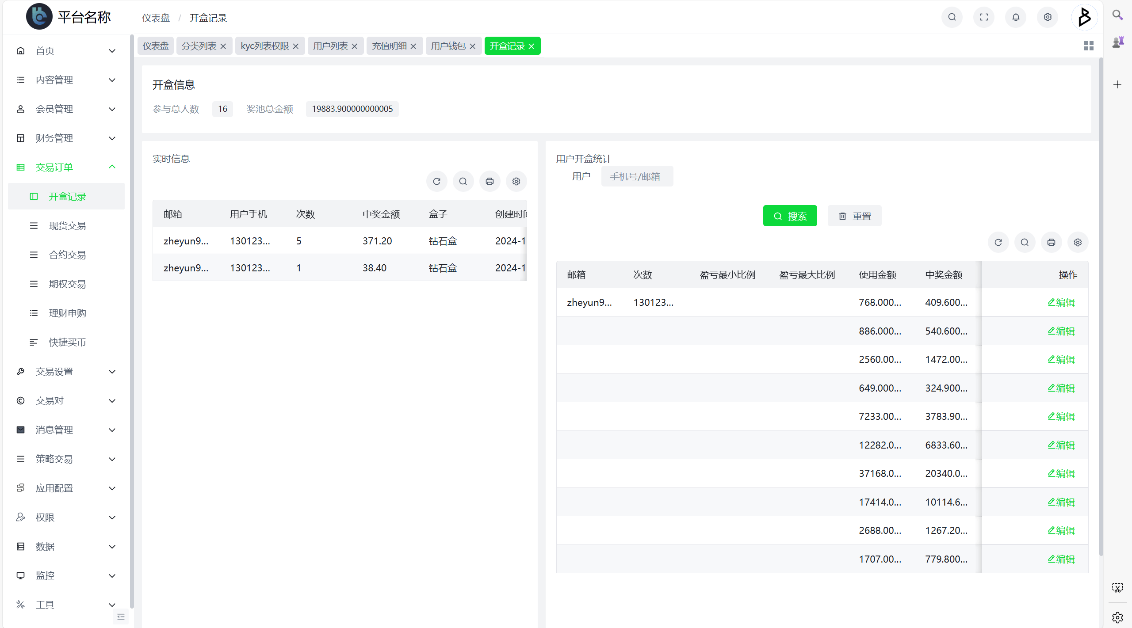Image resolution: width=1132 pixels, height=628 pixels.
Task: Close the 用户钱包 tab
Action: click(473, 46)
